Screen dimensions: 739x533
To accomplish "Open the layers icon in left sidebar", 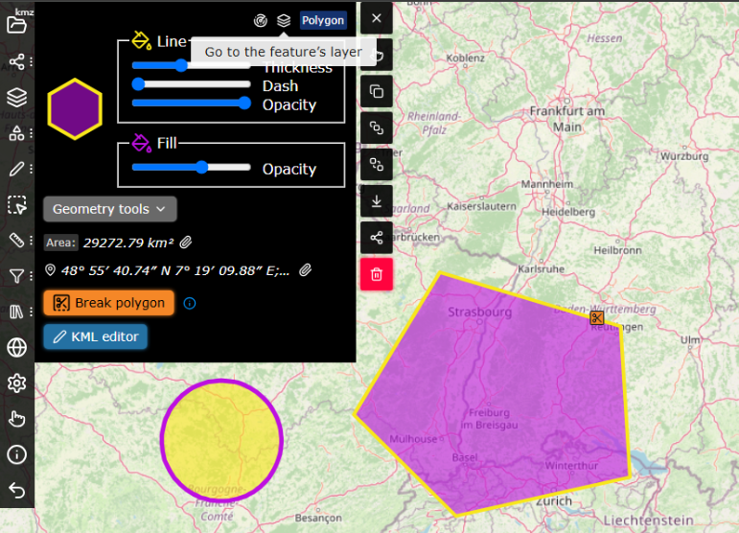I will (x=16, y=98).
